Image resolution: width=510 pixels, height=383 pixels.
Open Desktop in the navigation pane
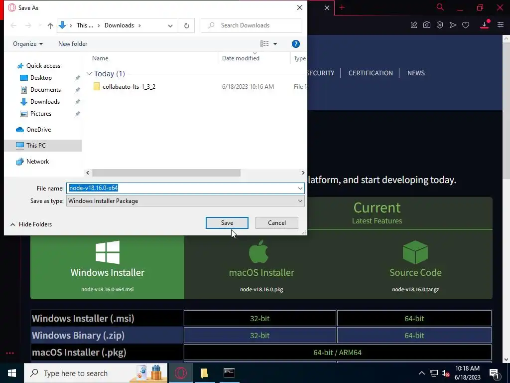click(41, 78)
